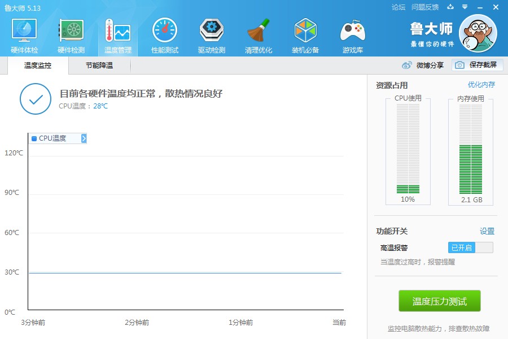The image size is (508, 339).
Task: Click the CPU温度 28℃ value
Action: [x=100, y=106]
